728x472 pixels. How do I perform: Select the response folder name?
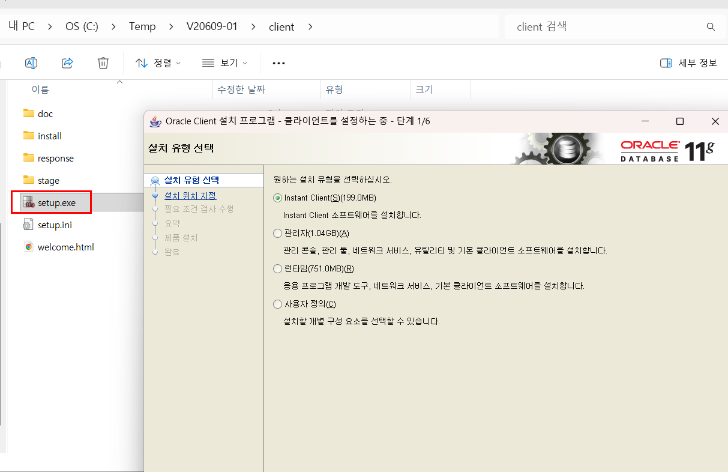tap(56, 159)
